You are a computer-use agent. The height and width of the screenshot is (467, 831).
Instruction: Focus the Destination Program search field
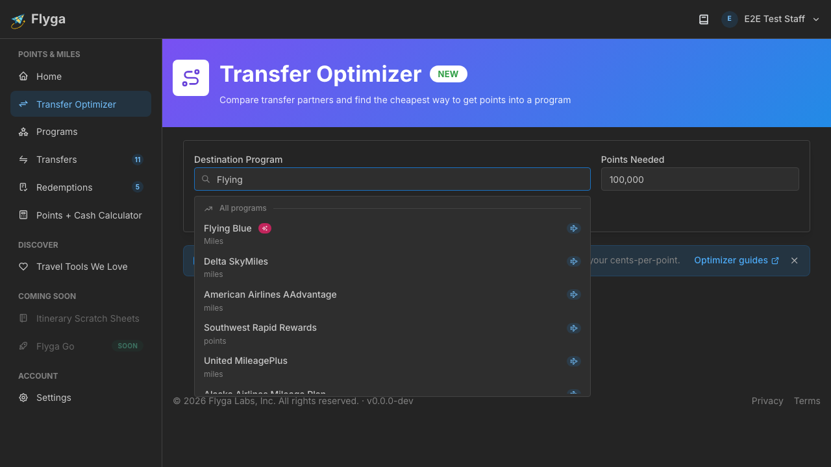(x=392, y=179)
